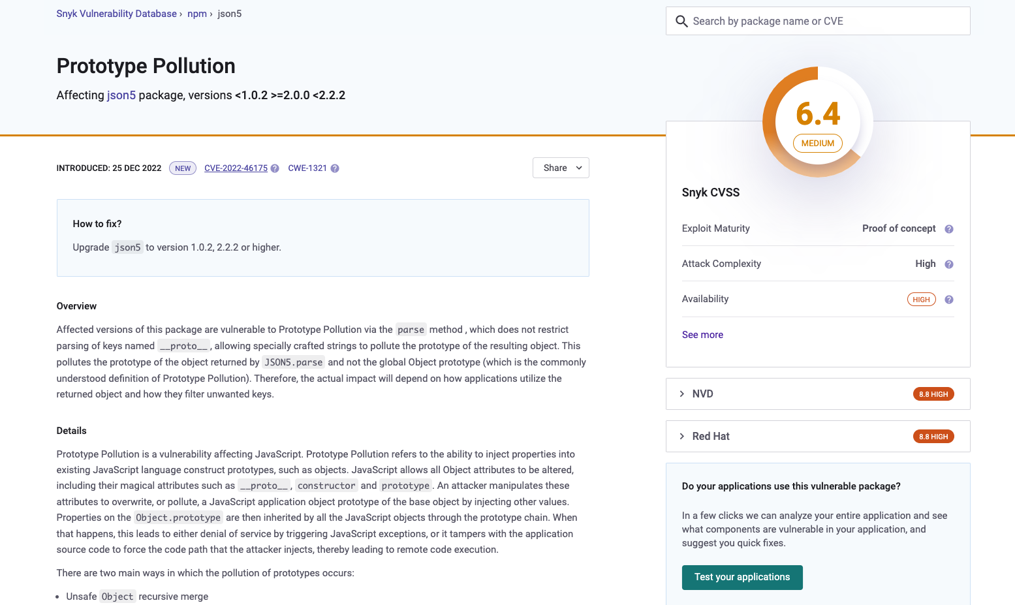
Task: Click the 8.8 HIGH badge on Red Hat row
Action: point(933,436)
